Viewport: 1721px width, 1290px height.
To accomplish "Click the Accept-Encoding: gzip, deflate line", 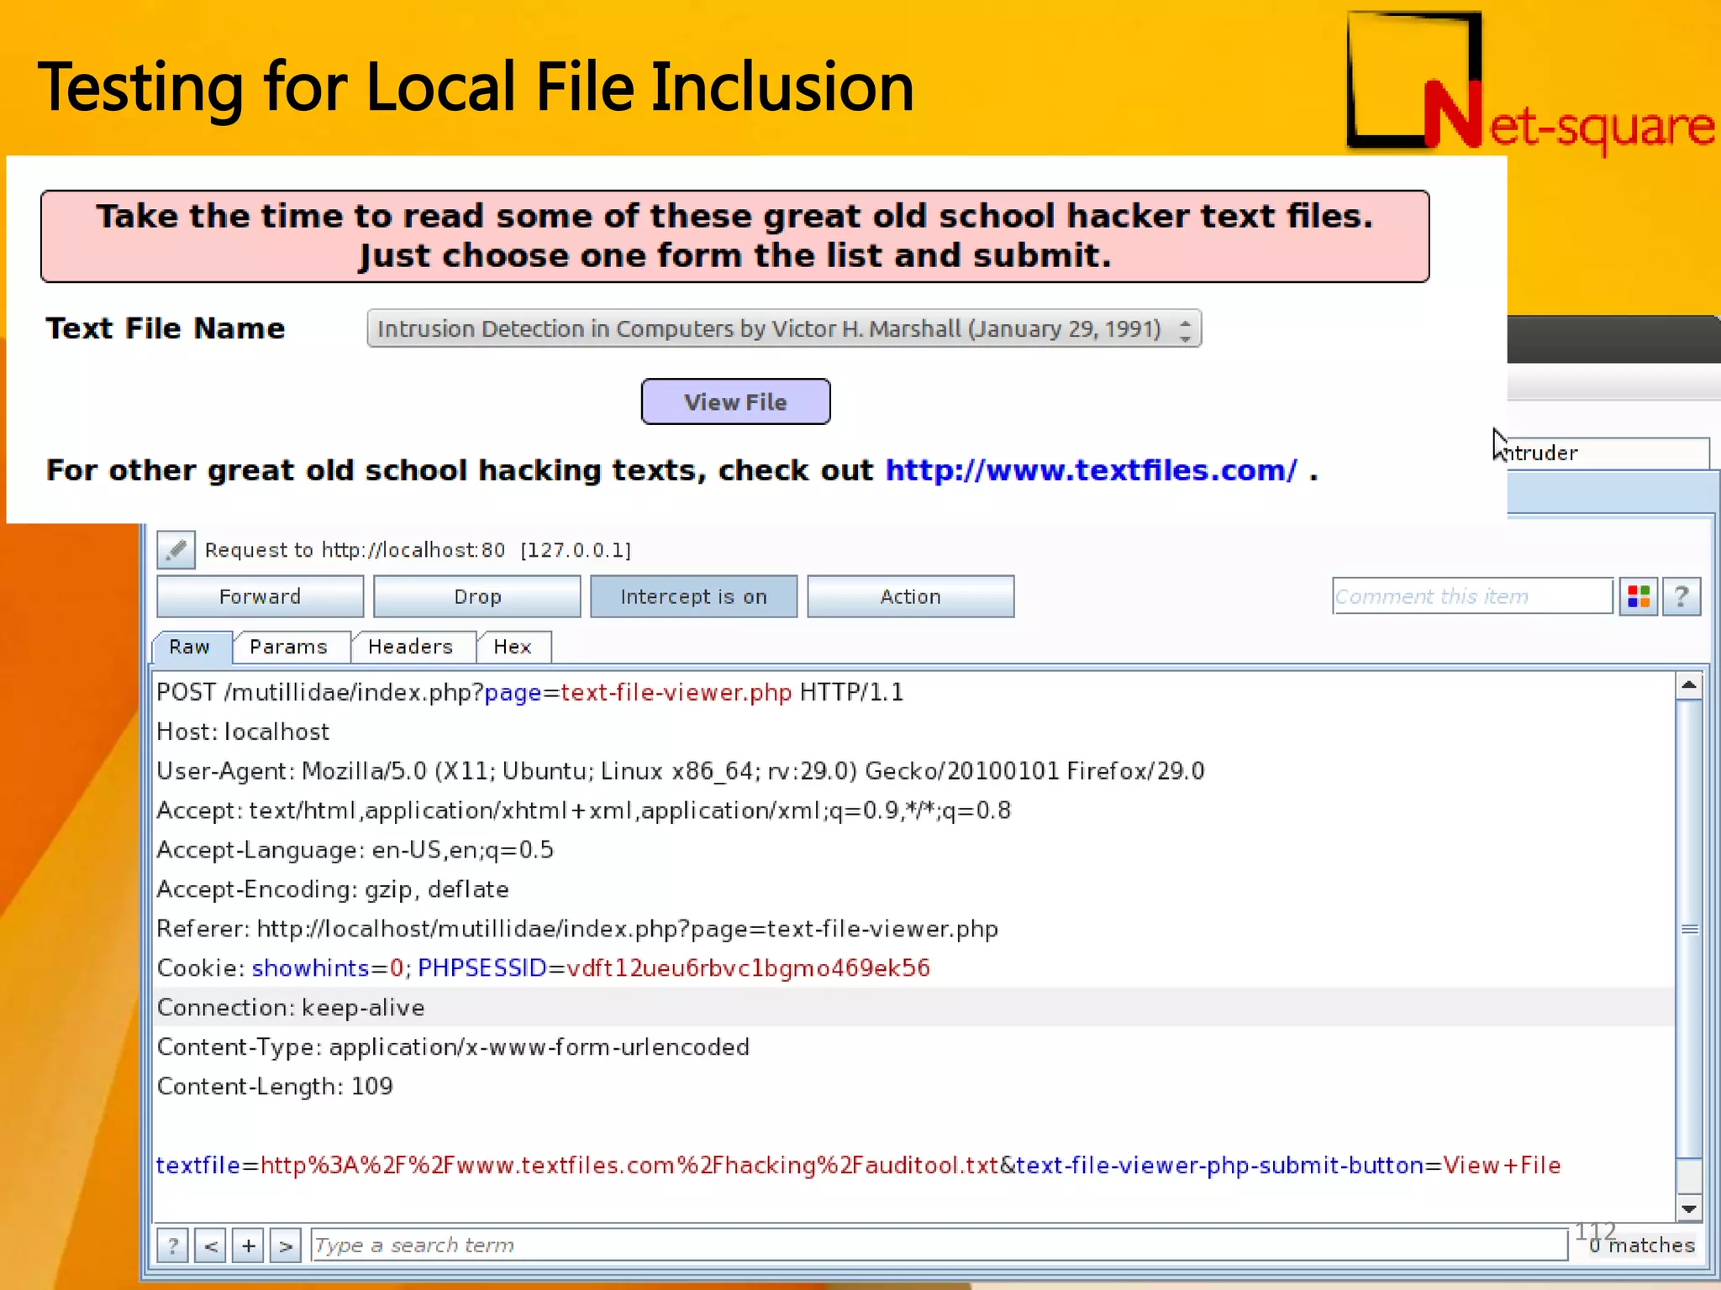I will coord(333,889).
